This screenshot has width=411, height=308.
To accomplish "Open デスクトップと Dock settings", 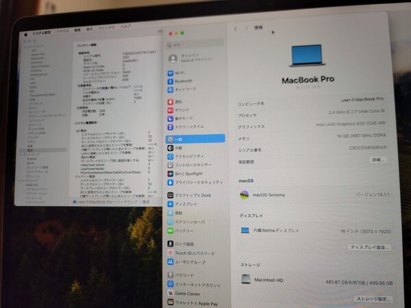I will [189, 195].
